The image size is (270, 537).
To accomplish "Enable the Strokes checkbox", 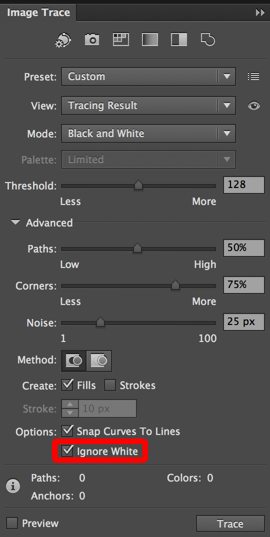I will (110, 385).
